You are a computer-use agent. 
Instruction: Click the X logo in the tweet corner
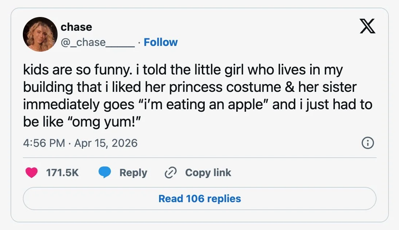(x=367, y=27)
